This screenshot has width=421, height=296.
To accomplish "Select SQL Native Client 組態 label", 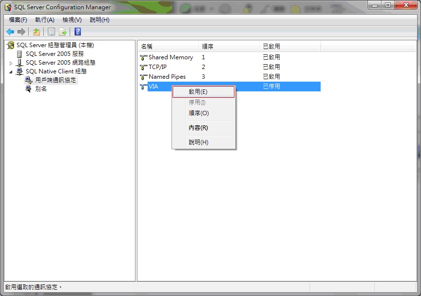I will pos(56,71).
